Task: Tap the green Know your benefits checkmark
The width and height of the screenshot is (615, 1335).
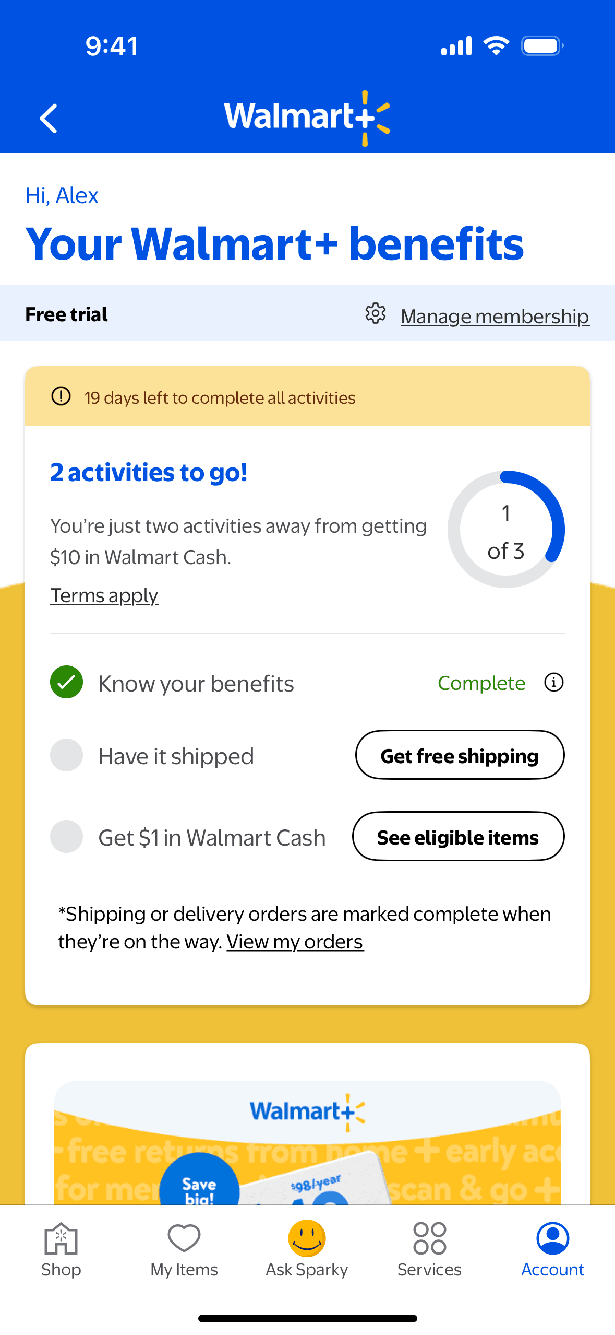Action: 66,682
